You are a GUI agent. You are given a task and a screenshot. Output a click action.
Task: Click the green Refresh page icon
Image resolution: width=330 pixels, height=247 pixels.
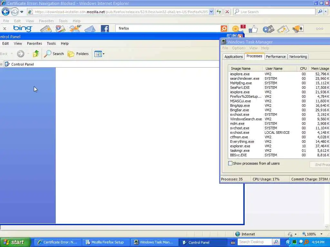pos(219,12)
